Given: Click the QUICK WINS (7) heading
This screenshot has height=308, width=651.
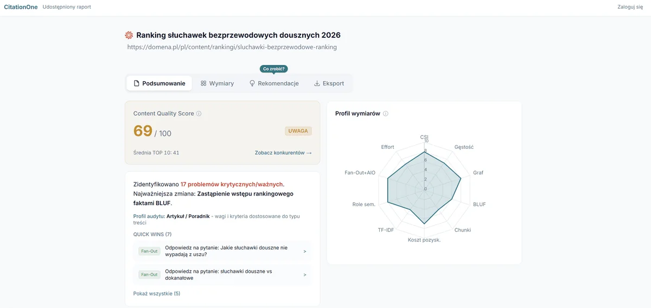Looking at the screenshot, I should pyautogui.click(x=152, y=234).
